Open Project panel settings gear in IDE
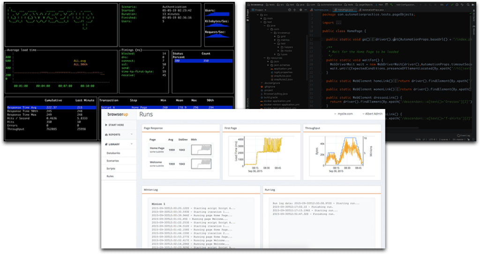The width and height of the screenshot is (480, 254). 300,10
